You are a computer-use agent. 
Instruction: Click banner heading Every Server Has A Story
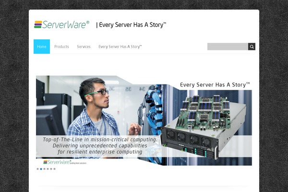tap(215, 84)
